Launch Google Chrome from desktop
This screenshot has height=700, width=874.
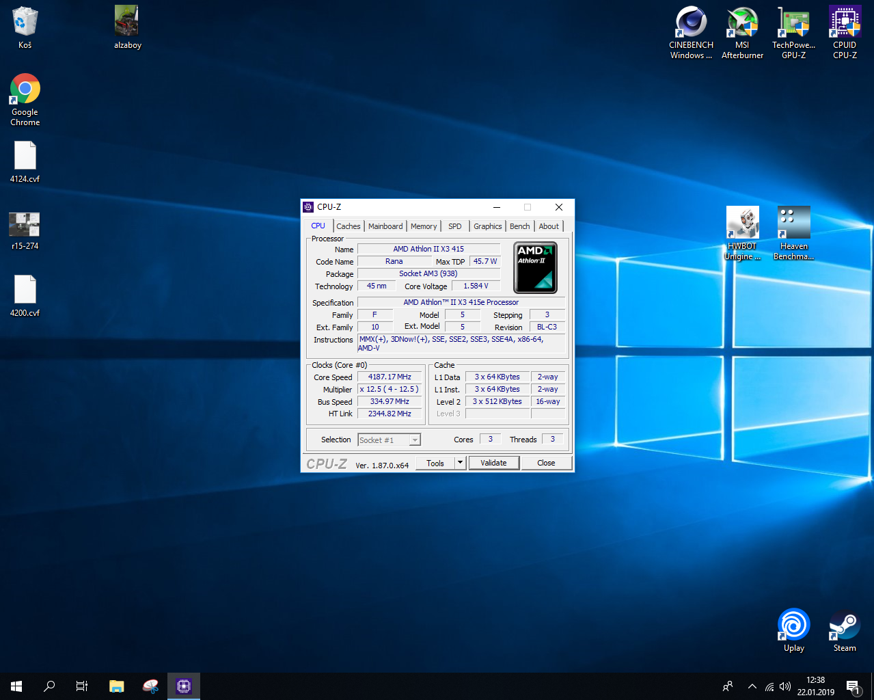(25, 100)
